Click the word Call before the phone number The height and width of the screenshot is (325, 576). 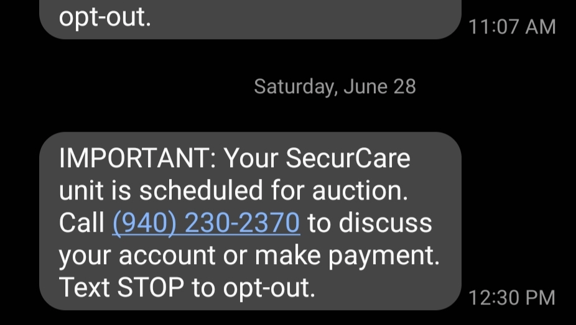click(x=82, y=223)
